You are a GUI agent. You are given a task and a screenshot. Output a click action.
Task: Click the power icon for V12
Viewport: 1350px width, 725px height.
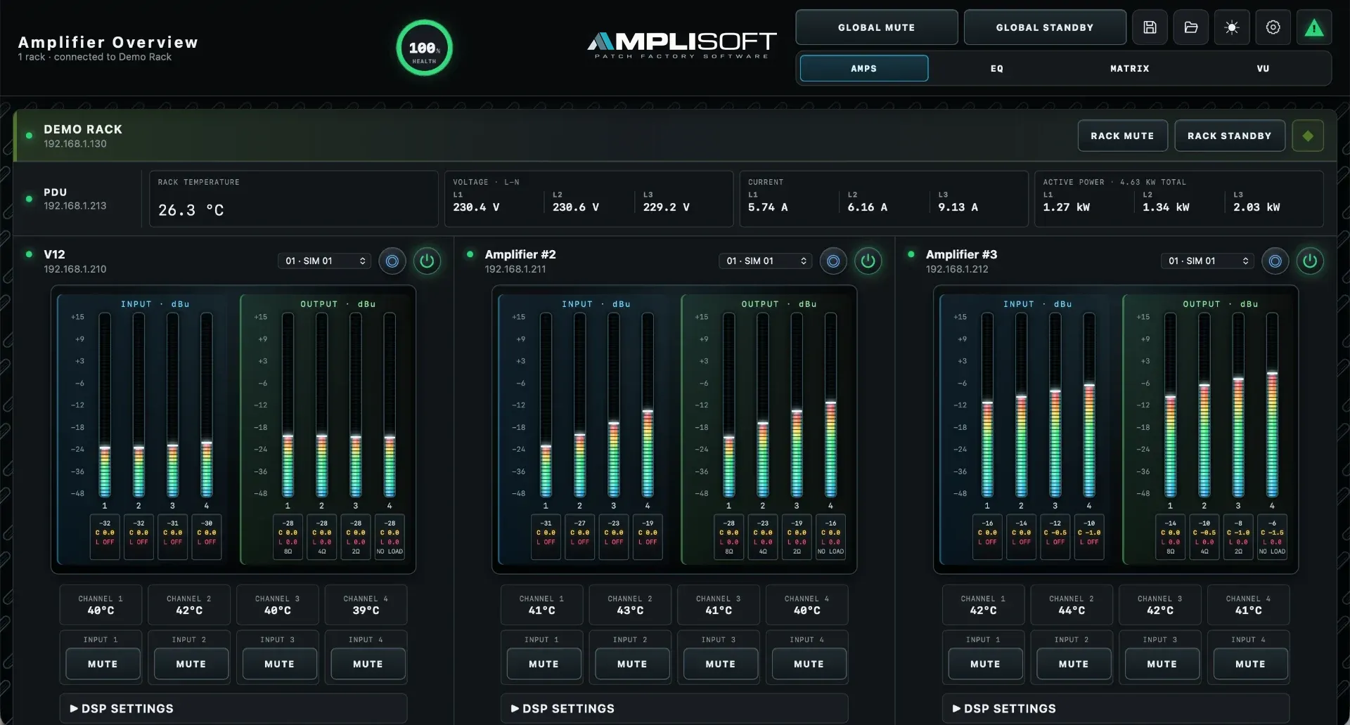[x=427, y=261]
